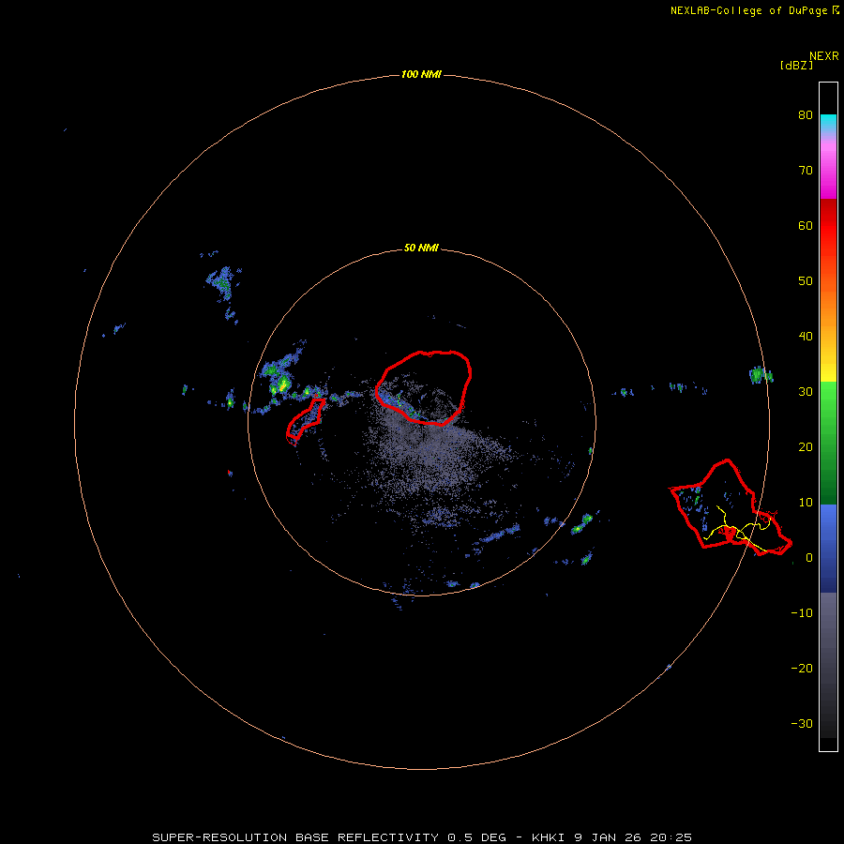Viewport: 844px width, 844px height.
Task: Click the 70 dBZ scale value
Action: pyautogui.click(x=806, y=171)
